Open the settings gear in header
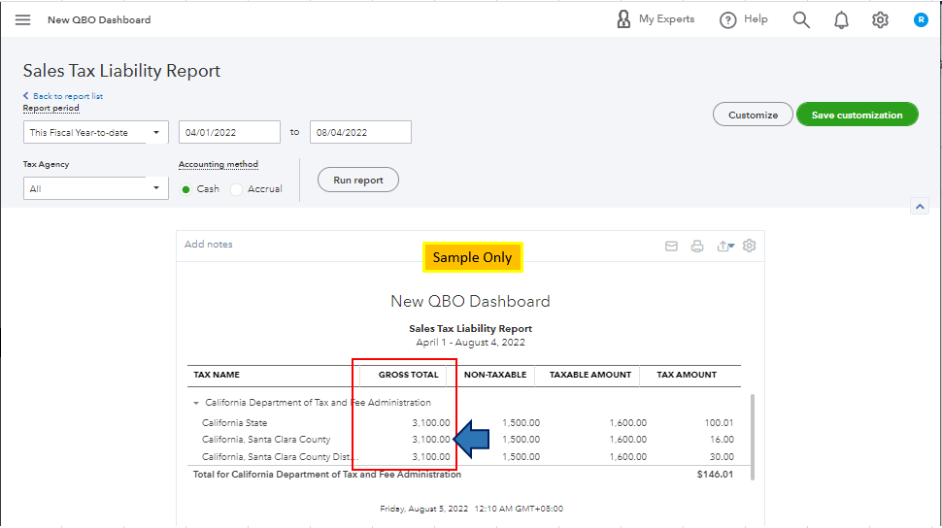942x528 pixels. point(880,19)
